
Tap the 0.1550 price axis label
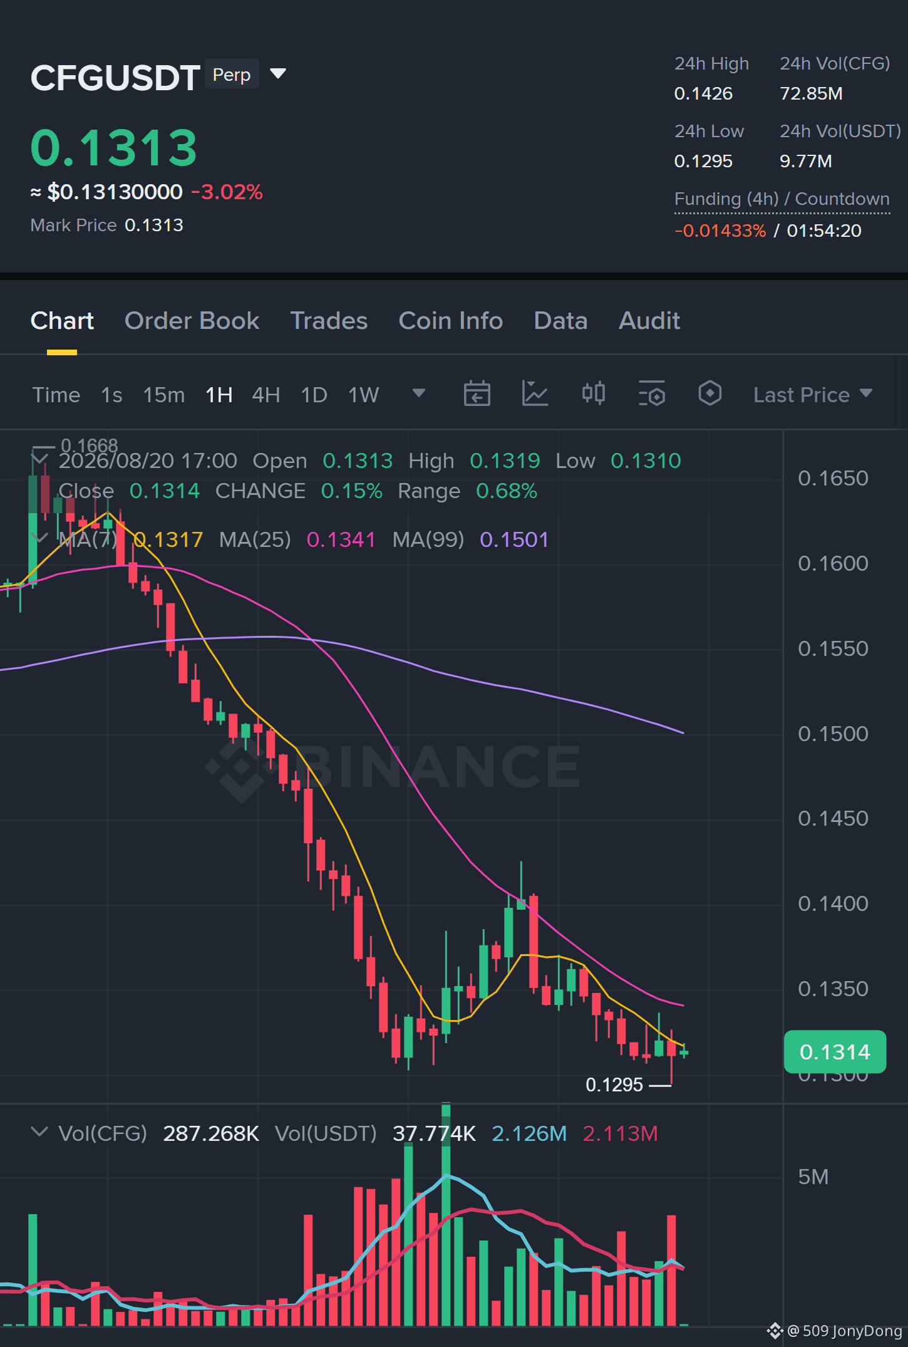click(833, 648)
